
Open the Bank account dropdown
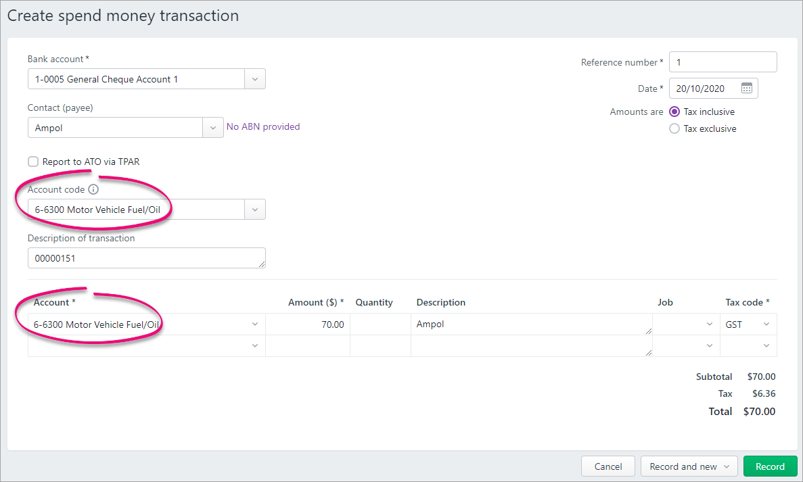click(x=255, y=78)
